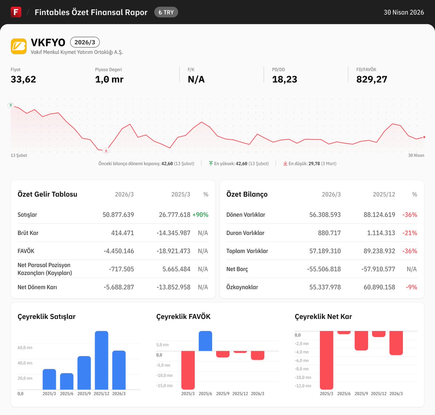435x415 pixels.
Task: Click the Net Dönem Karı -13.852.958 value
Action: (x=174, y=287)
